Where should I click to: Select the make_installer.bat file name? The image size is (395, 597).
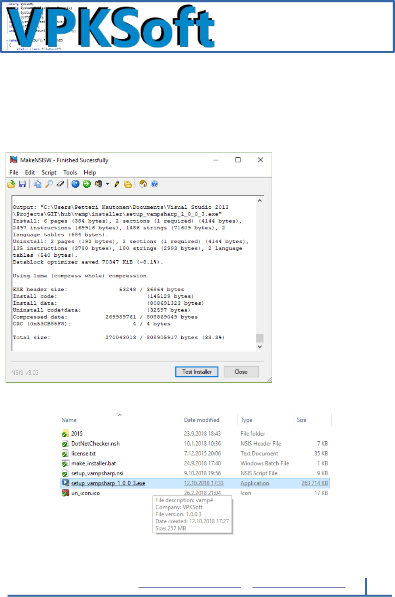click(93, 463)
